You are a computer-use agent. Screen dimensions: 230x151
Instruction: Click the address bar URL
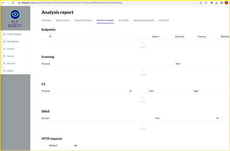point(72,3)
